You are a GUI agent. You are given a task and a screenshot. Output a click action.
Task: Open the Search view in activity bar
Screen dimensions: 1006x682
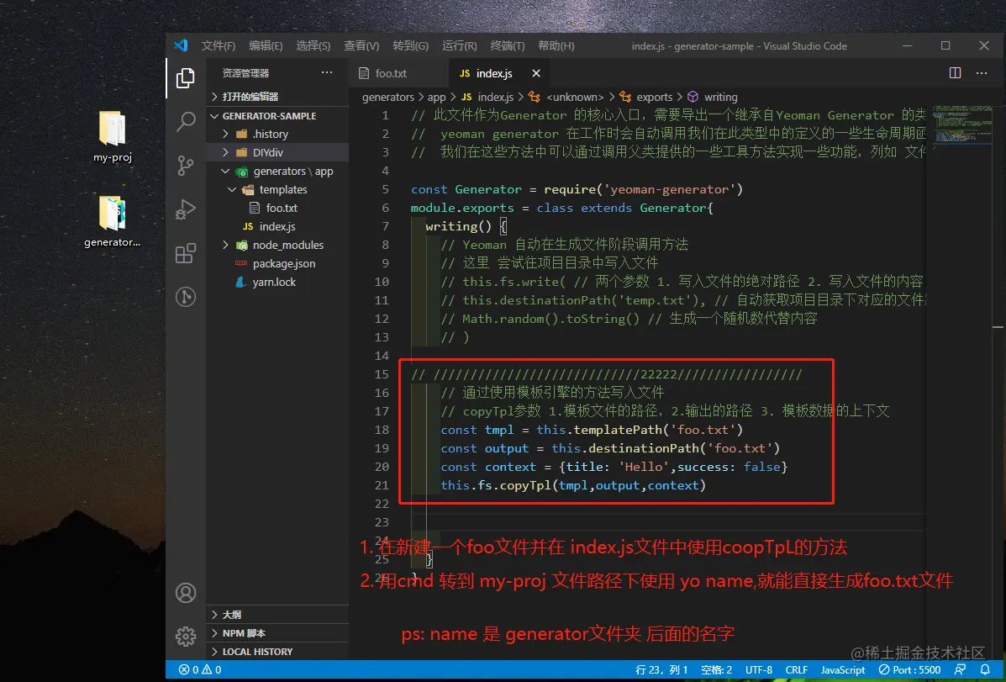tap(186, 121)
